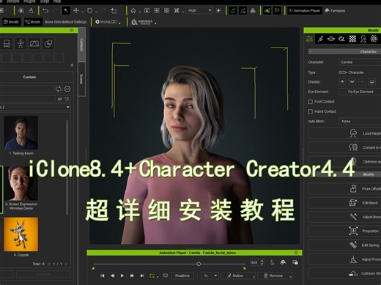Screen dimensions: 381x285
Task: Click the Edit Spring icon
Action: (x=353, y=245)
